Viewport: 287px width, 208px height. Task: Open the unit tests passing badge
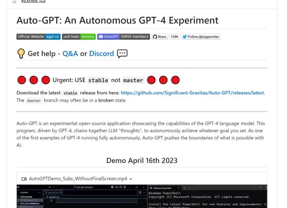pos(79,36)
